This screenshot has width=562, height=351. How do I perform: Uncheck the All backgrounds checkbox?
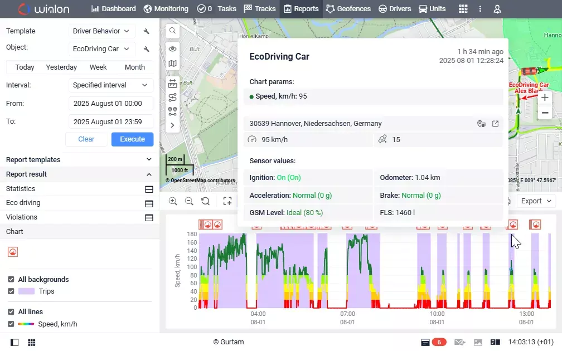pos(11,279)
